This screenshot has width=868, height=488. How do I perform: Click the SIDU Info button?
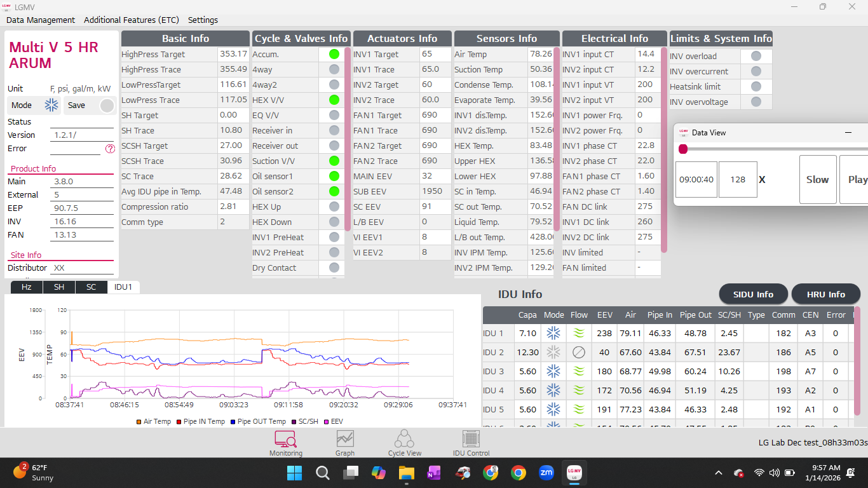point(753,294)
